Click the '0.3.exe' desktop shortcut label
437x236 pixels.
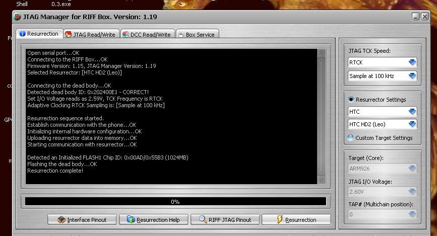tap(61, 4)
